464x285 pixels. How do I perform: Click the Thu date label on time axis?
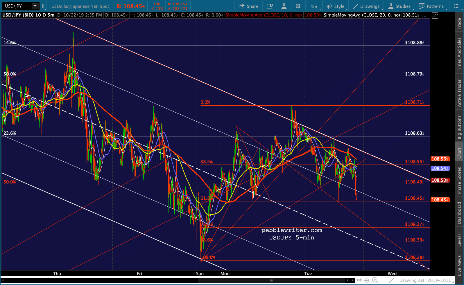pyautogui.click(x=57, y=273)
